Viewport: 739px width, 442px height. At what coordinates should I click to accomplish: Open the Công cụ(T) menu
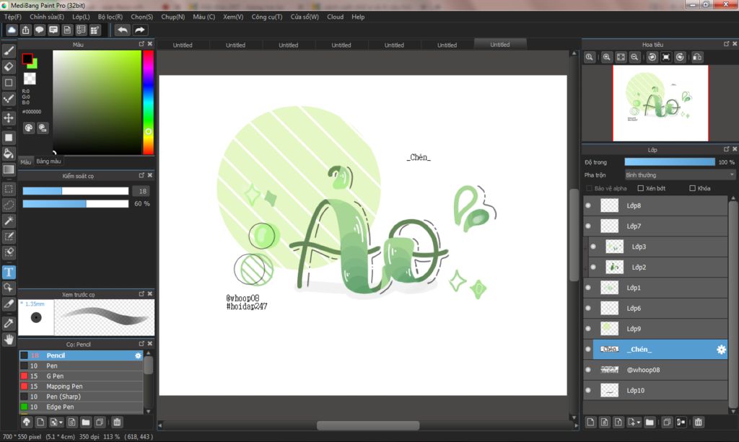[267, 17]
